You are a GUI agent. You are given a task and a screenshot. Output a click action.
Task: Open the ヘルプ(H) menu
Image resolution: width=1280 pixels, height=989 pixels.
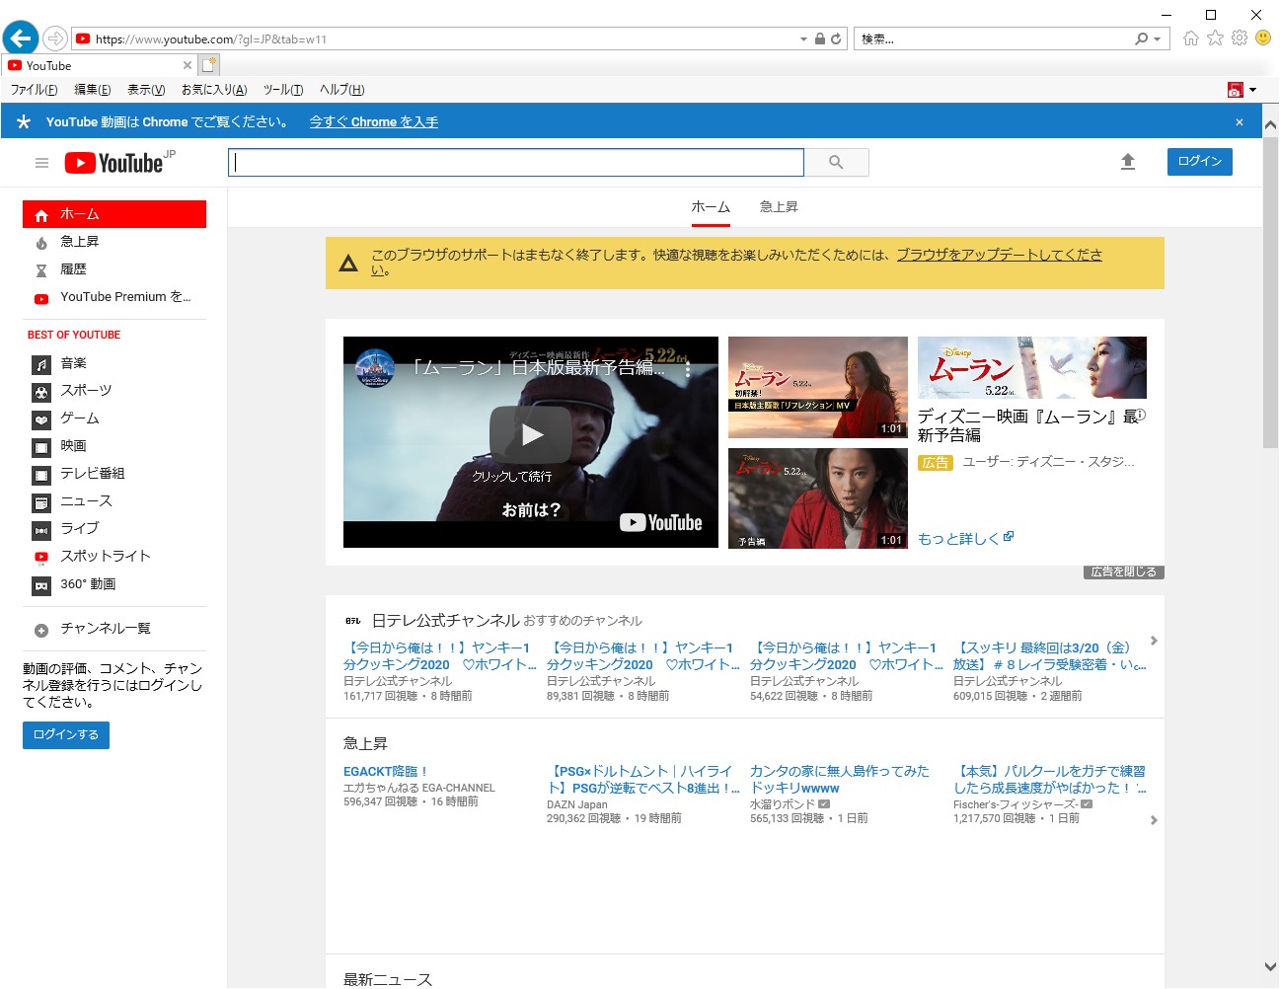[x=342, y=90]
